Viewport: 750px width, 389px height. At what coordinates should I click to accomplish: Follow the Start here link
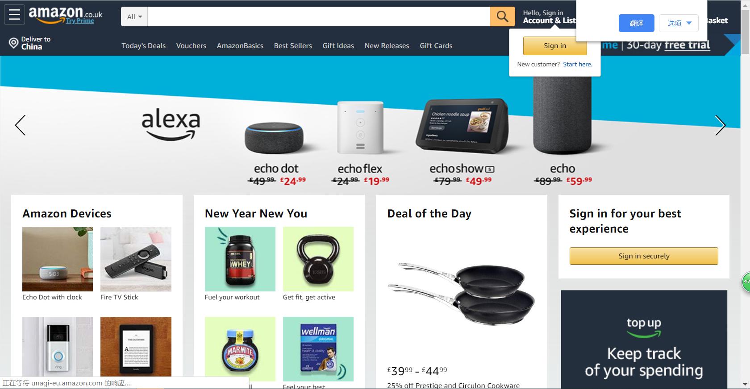point(578,64)
